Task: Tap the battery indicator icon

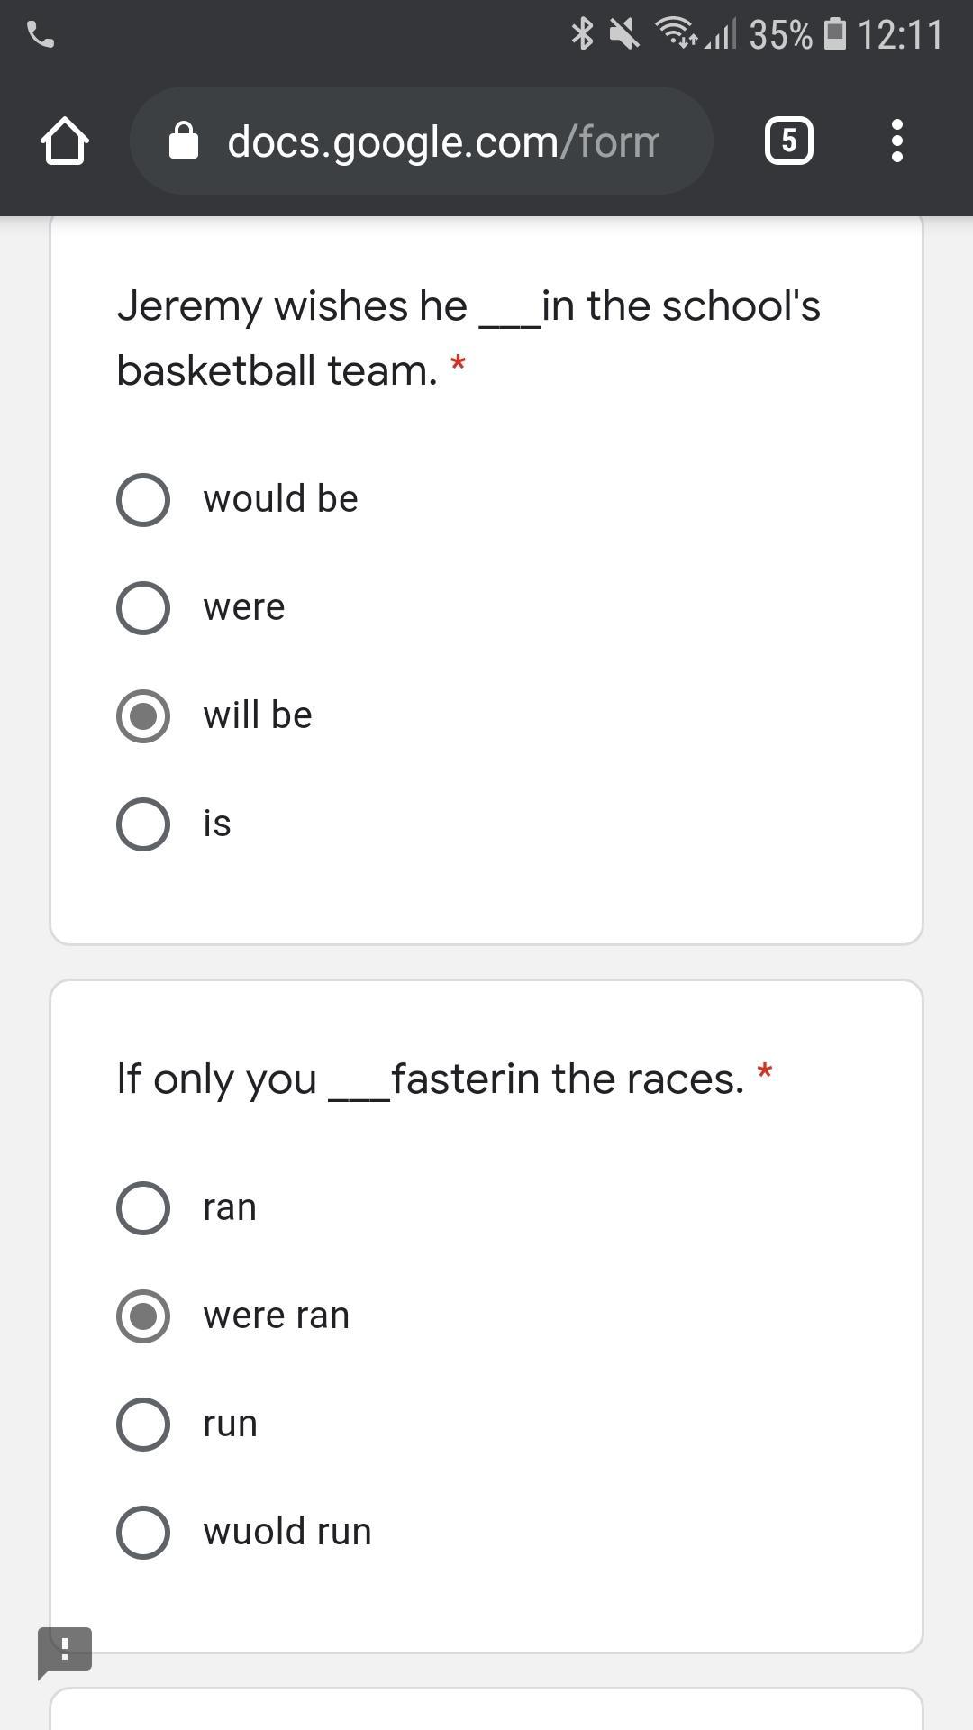Action: pyautogui.click(x=835, y=34)
